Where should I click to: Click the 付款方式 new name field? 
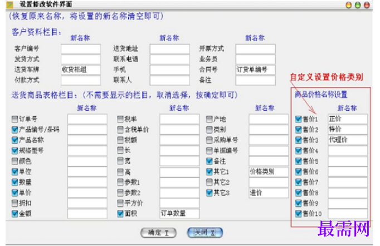[x=81, y=80]
